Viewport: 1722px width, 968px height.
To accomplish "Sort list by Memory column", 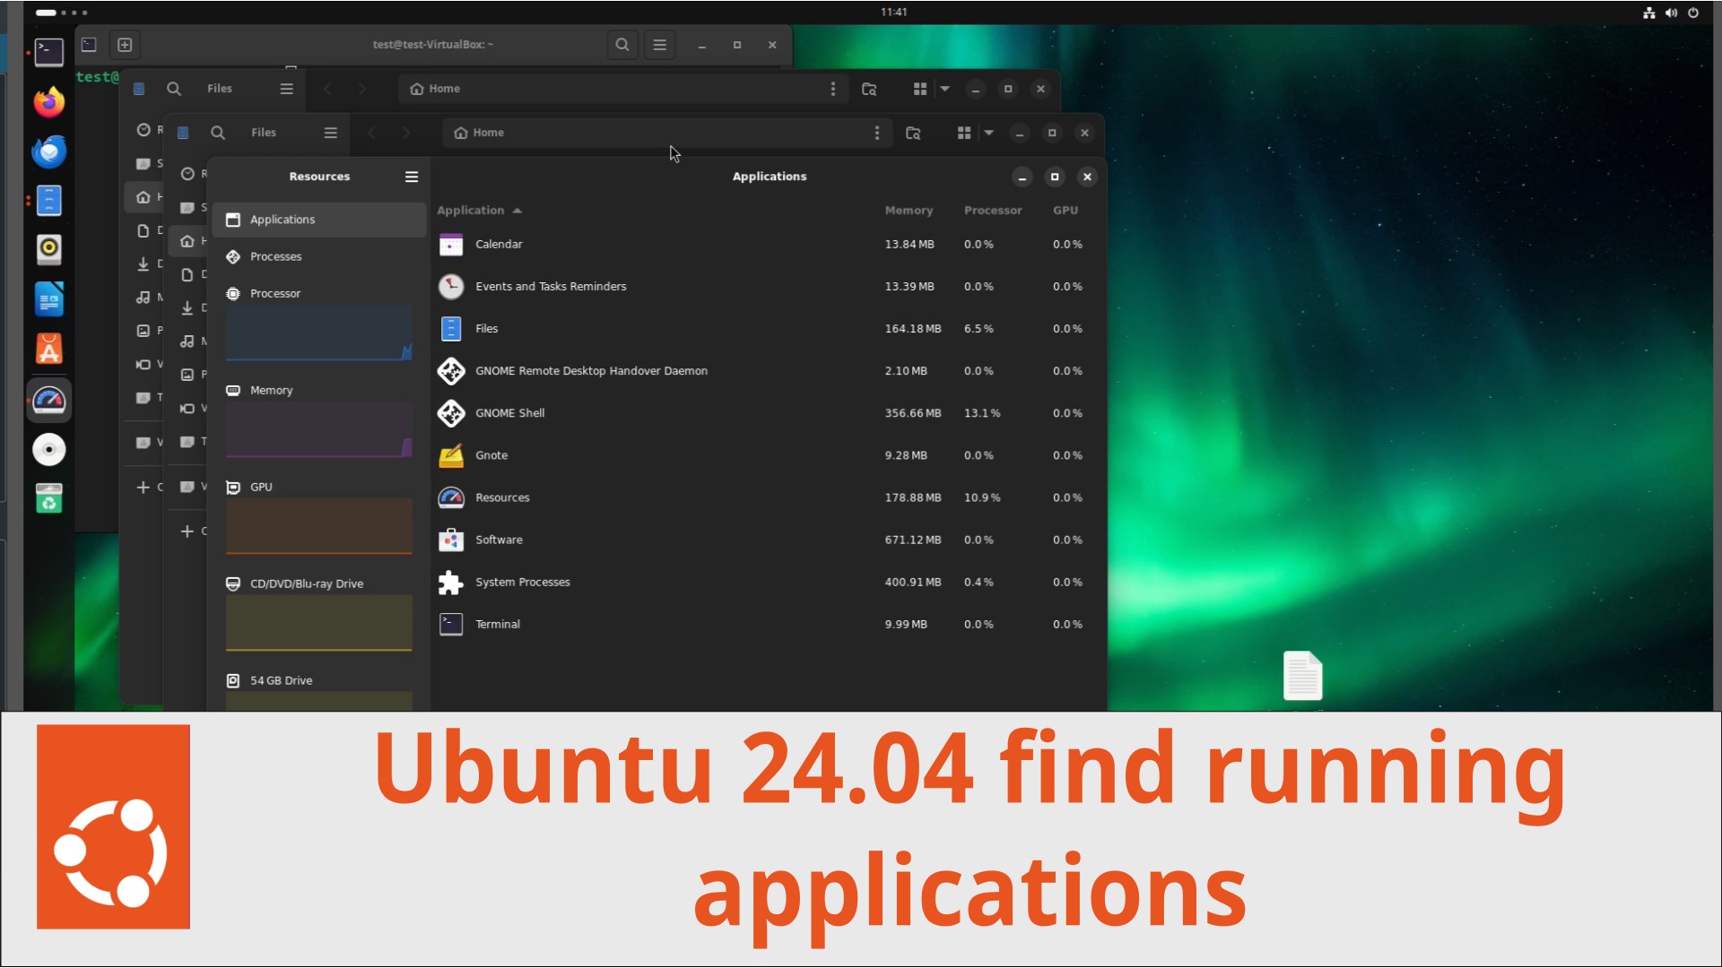I will click(x=908, y=211).
